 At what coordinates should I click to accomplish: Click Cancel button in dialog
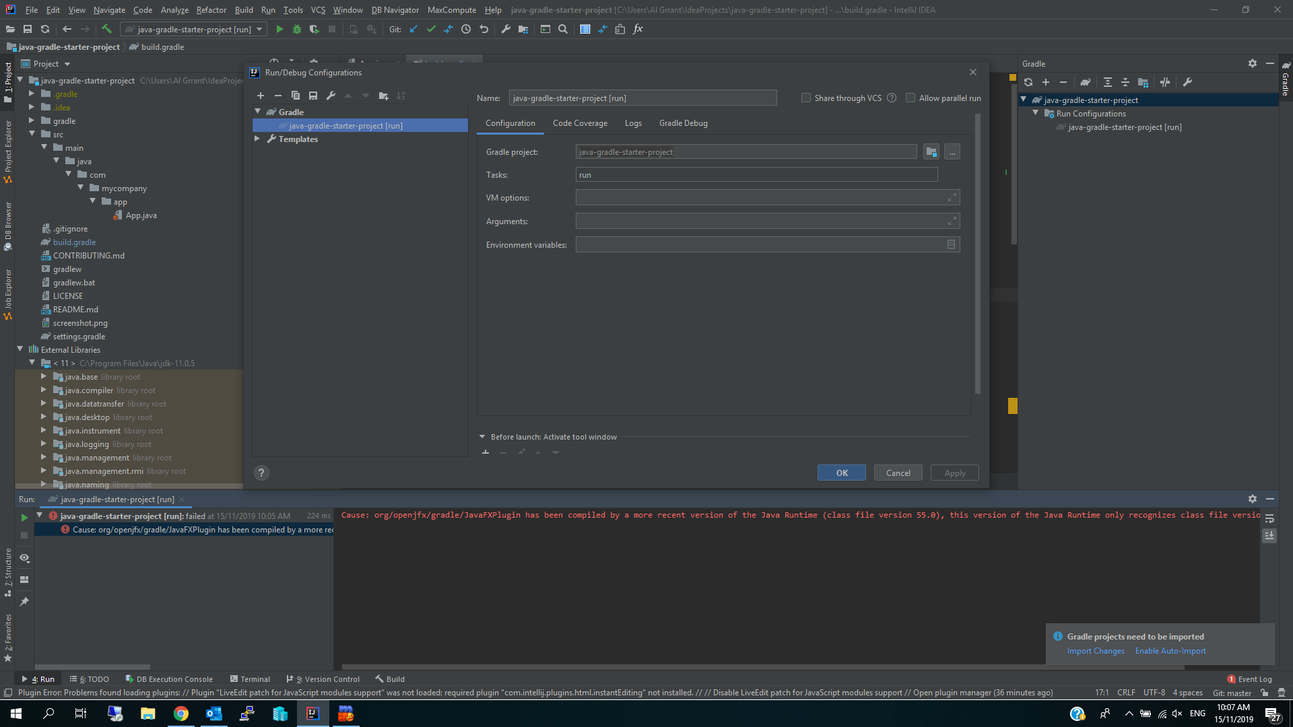pos(898,473)
